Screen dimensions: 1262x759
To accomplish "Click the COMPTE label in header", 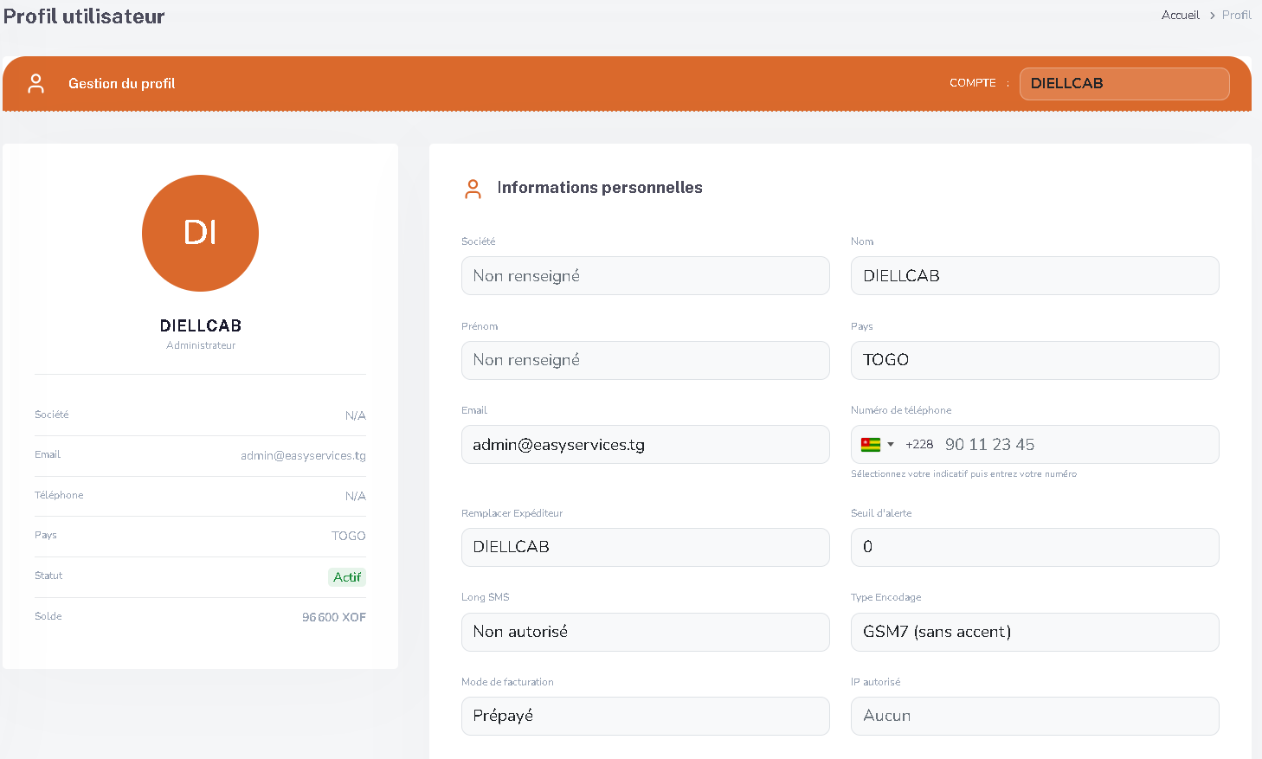I will click(x=973, y=83).
